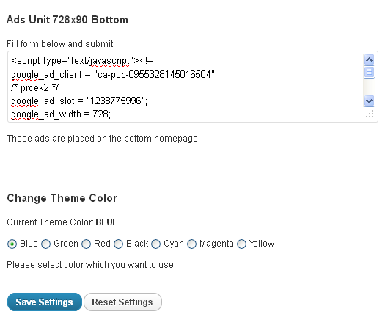Click the Ads Unit 728x90 Bottom heading
This screenshot has width=385, height=317.
click(x=67, y=20)
